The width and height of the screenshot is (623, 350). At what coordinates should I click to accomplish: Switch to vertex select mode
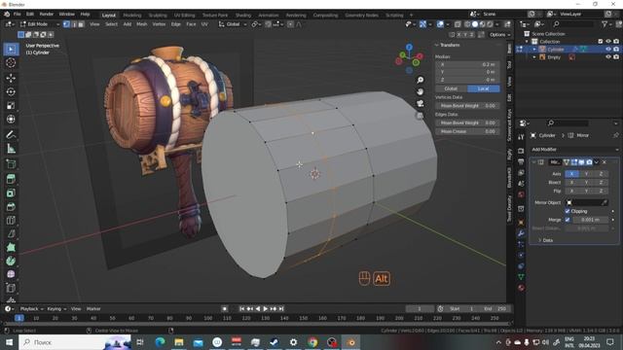pyautogui.click(x=66, y=24)
